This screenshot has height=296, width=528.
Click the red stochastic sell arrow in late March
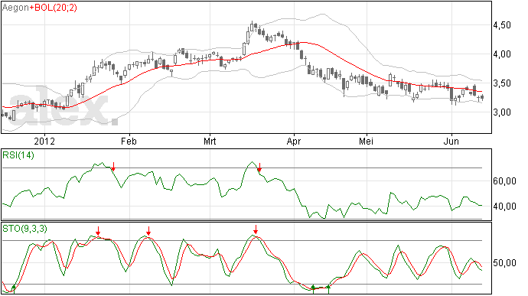pyautogui.click(x=256, y=229)
